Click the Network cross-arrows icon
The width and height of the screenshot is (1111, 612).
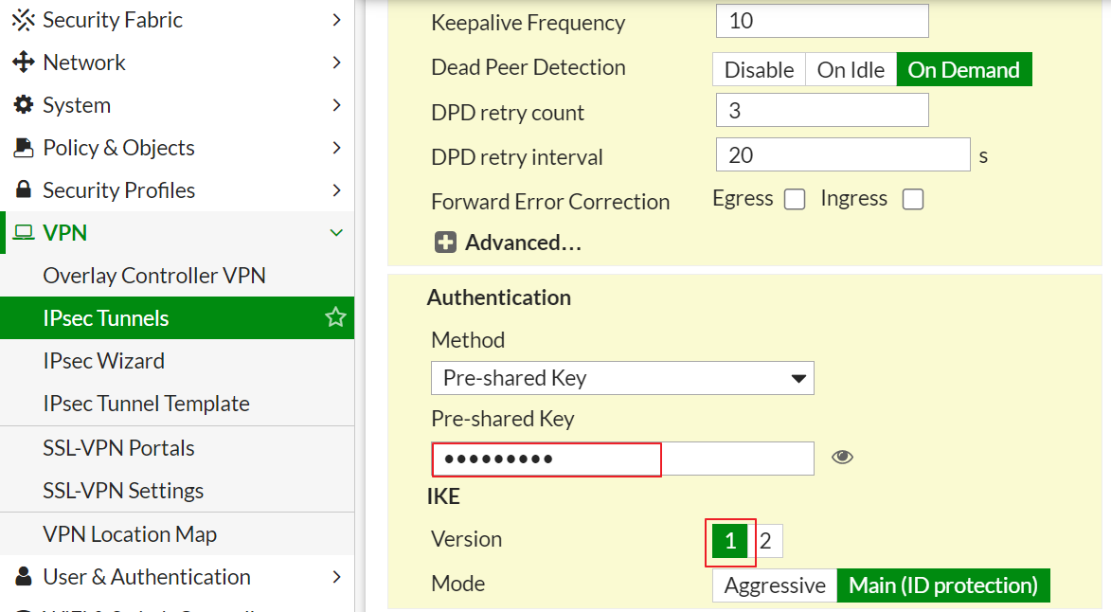23,63
